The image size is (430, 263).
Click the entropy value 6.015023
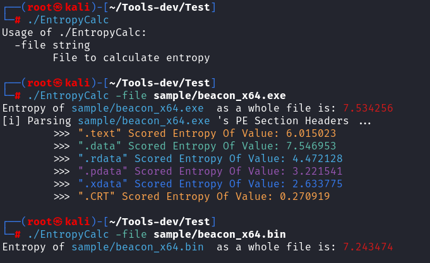tap(311, 134)
